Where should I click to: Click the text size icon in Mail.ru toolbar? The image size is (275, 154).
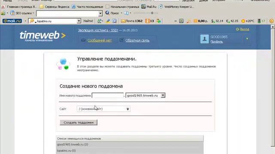click(100, 21)
